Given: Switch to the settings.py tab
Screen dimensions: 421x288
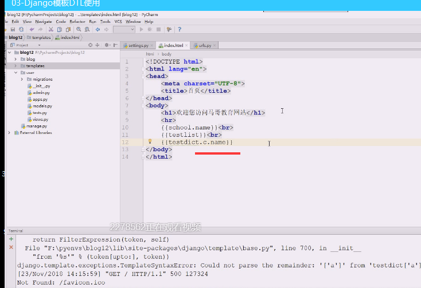Looking at the screenshot, I should coord(138,46).
